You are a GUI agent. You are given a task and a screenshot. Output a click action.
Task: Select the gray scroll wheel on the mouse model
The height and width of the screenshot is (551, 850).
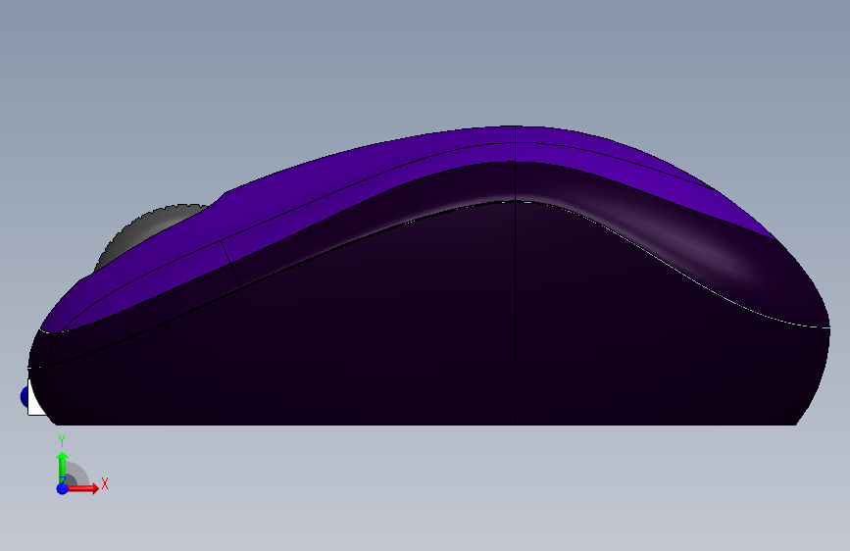click(142, 231)
